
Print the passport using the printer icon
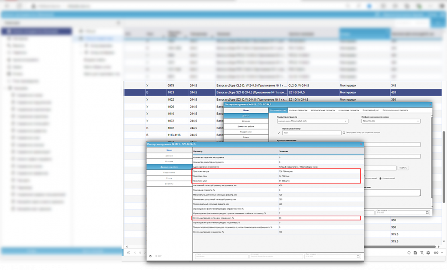[x=150, y=256]
